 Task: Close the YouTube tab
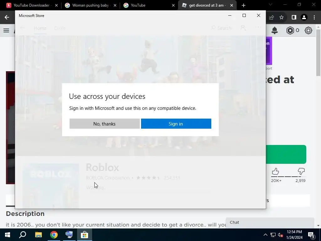[x=173, y=6]
